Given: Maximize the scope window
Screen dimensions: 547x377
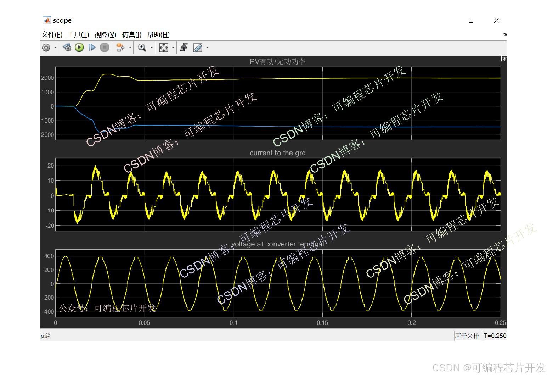Looking at the screenshot, I should point(471,20).
